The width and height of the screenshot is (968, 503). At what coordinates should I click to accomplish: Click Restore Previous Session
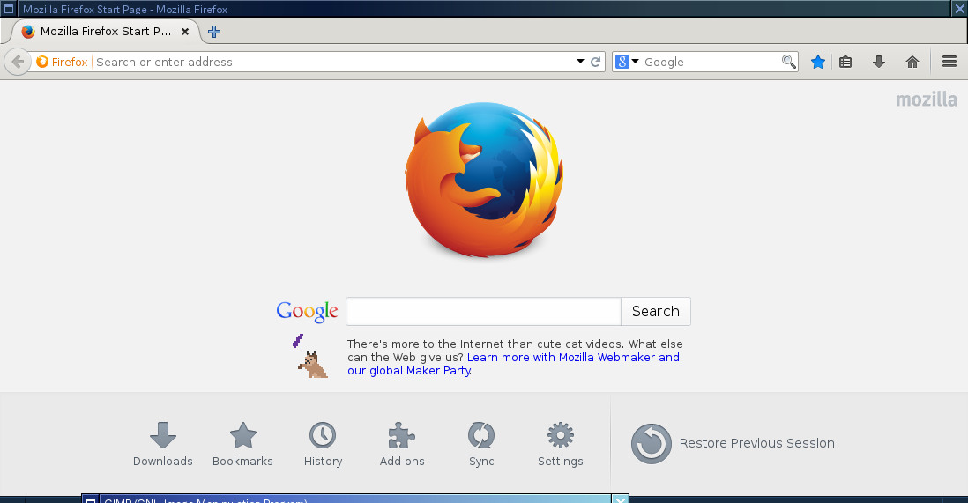click(733, 443)
